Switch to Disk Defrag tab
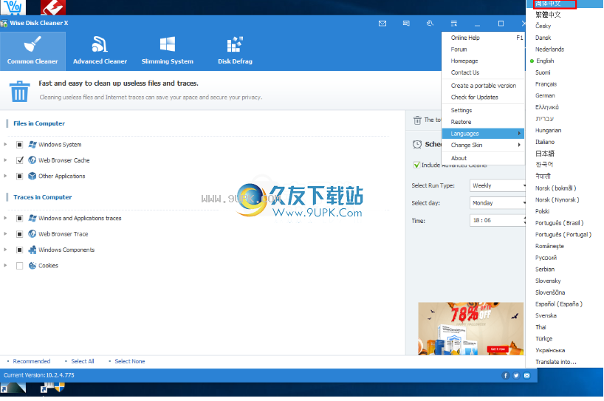The width and height of the screenshot is (604, 401). [x=235, y=51]
